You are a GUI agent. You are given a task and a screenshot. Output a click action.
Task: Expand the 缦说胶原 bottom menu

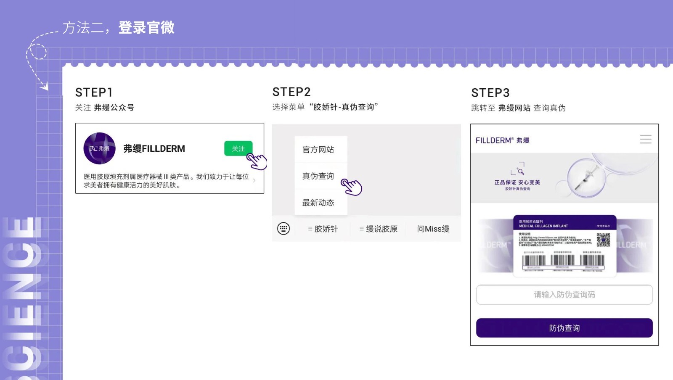click(379, 229)
